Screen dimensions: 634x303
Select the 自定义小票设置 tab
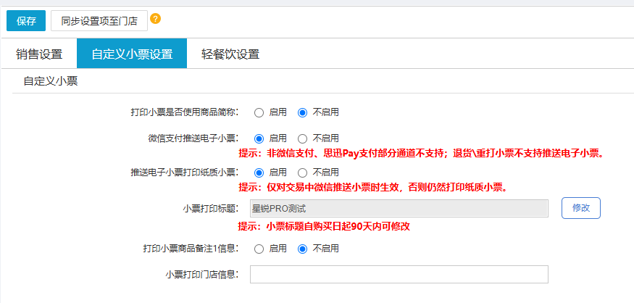132,54
